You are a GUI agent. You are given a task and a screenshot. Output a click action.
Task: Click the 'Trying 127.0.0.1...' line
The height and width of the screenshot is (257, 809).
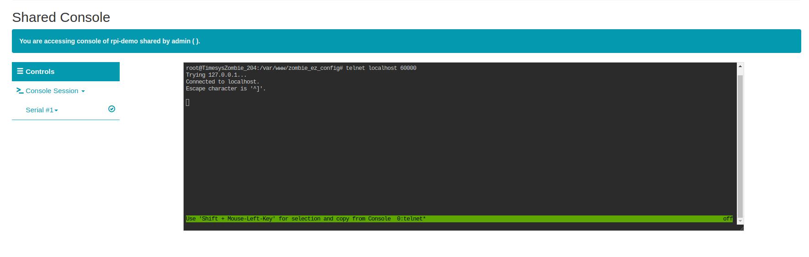click(216, 75)
